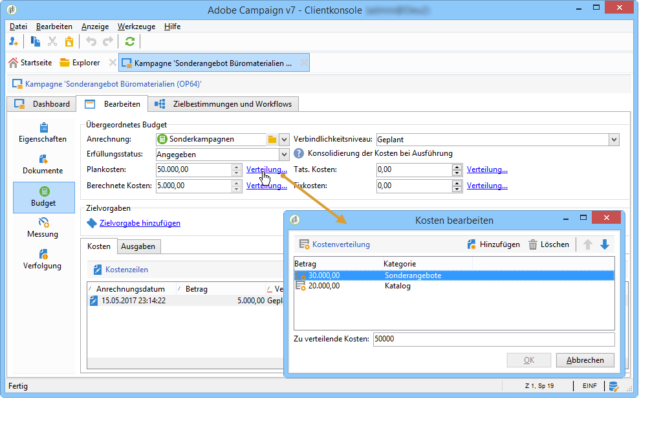Sort by the Betrag column in Kostenzeilen

tap(221, 289)
